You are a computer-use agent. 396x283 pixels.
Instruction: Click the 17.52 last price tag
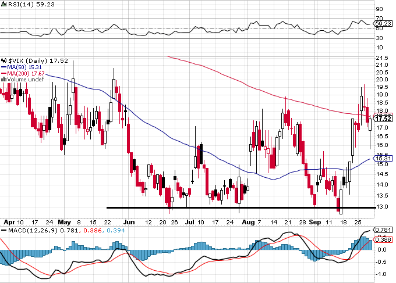pos(383,119)
